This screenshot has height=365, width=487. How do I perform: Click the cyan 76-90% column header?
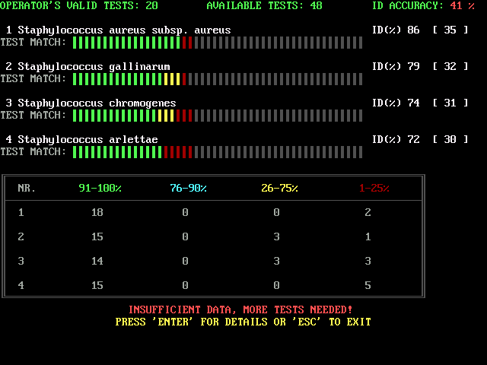point(188,188)
